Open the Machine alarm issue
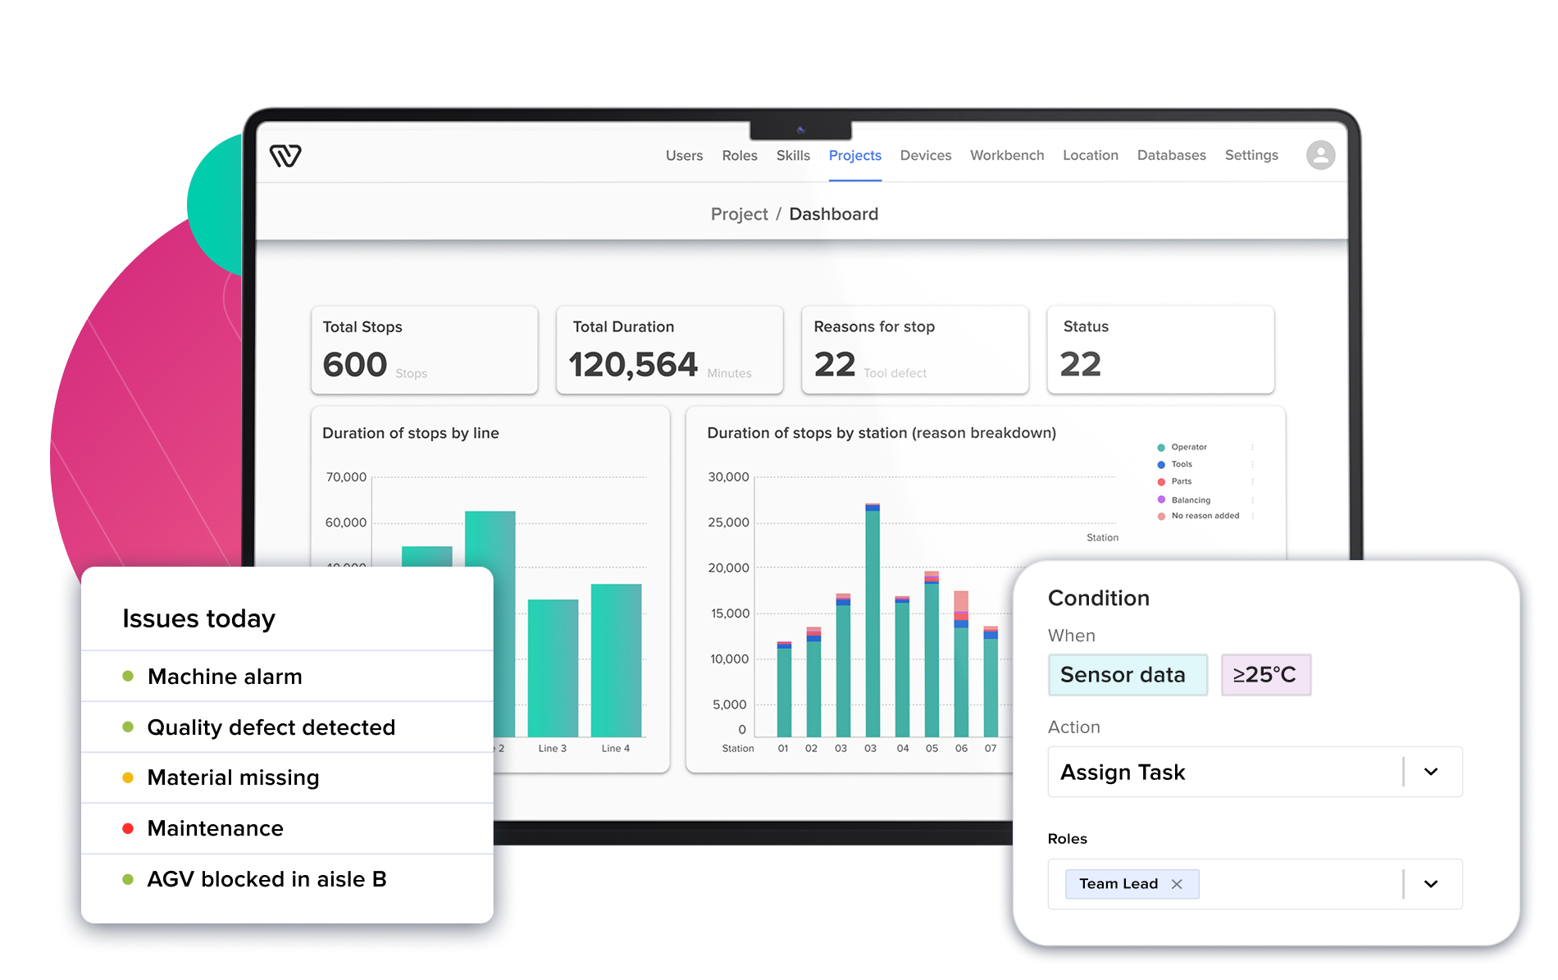Image resolution: width=1558 pixels, height=980 pixels. [225, 677]
